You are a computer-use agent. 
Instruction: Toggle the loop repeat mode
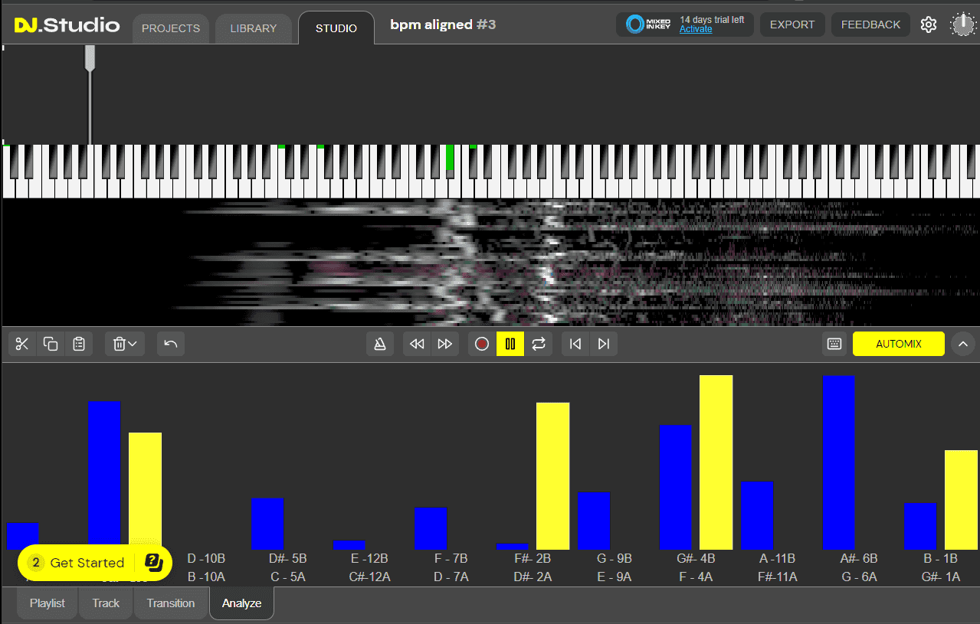click(538, 344)
